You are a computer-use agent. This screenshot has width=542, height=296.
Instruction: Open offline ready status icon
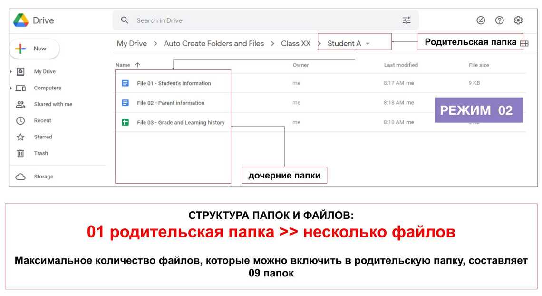pos(481,20)
